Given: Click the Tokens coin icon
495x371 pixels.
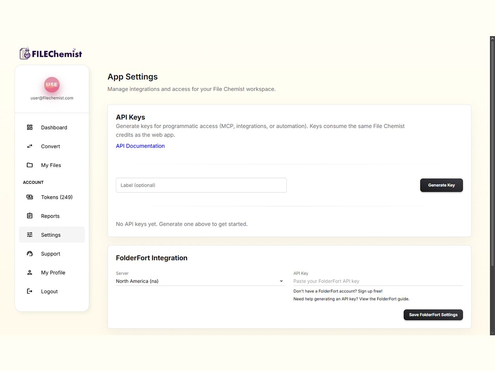Looking at the screenshot, I should click(29, 197).
